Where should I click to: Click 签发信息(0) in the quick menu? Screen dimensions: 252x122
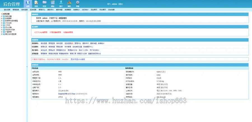click(x=69, y=43)
